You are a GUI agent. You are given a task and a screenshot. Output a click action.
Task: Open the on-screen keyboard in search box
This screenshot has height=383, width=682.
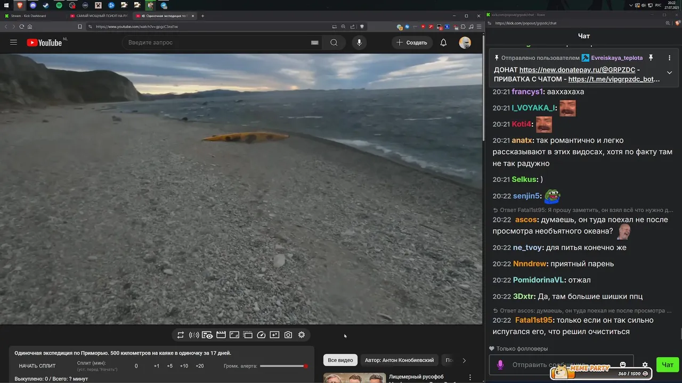314,43
